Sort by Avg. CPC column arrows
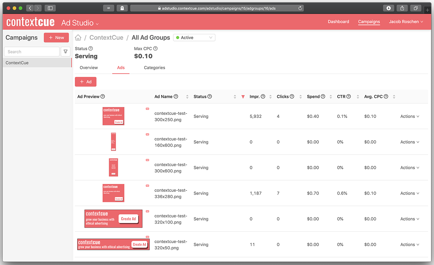Screen dimensions: 434x265 [x=394, y=97]
